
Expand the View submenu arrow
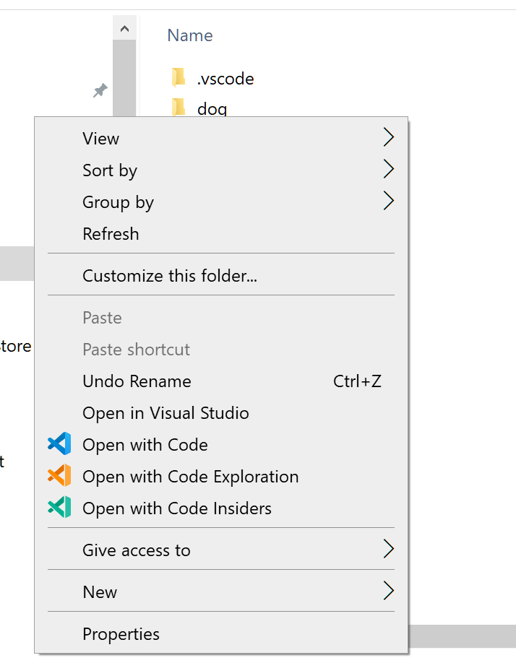pos(388,137)
